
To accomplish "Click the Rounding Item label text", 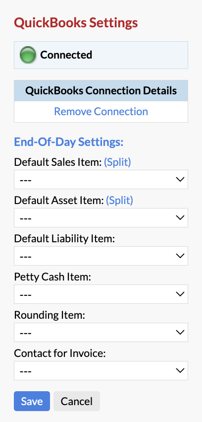I will pos(50,315).
